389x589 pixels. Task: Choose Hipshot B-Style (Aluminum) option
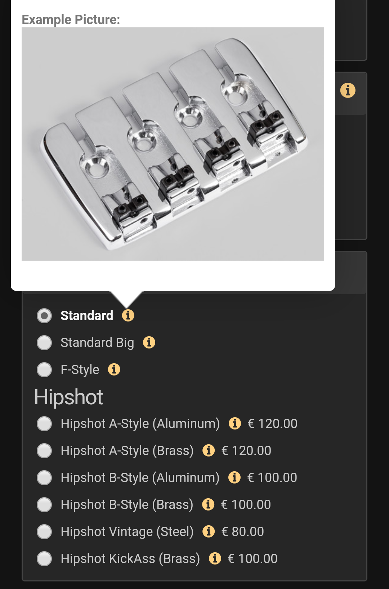coord(44,478)
